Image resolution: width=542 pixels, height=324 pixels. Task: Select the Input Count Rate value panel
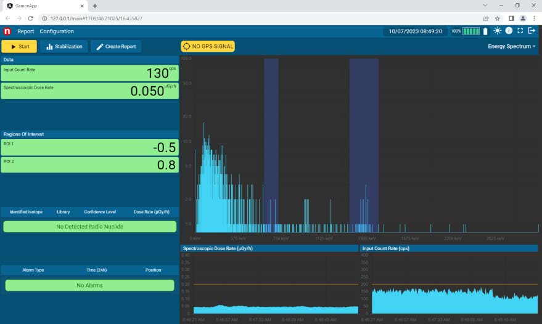(x=90, y=73)
